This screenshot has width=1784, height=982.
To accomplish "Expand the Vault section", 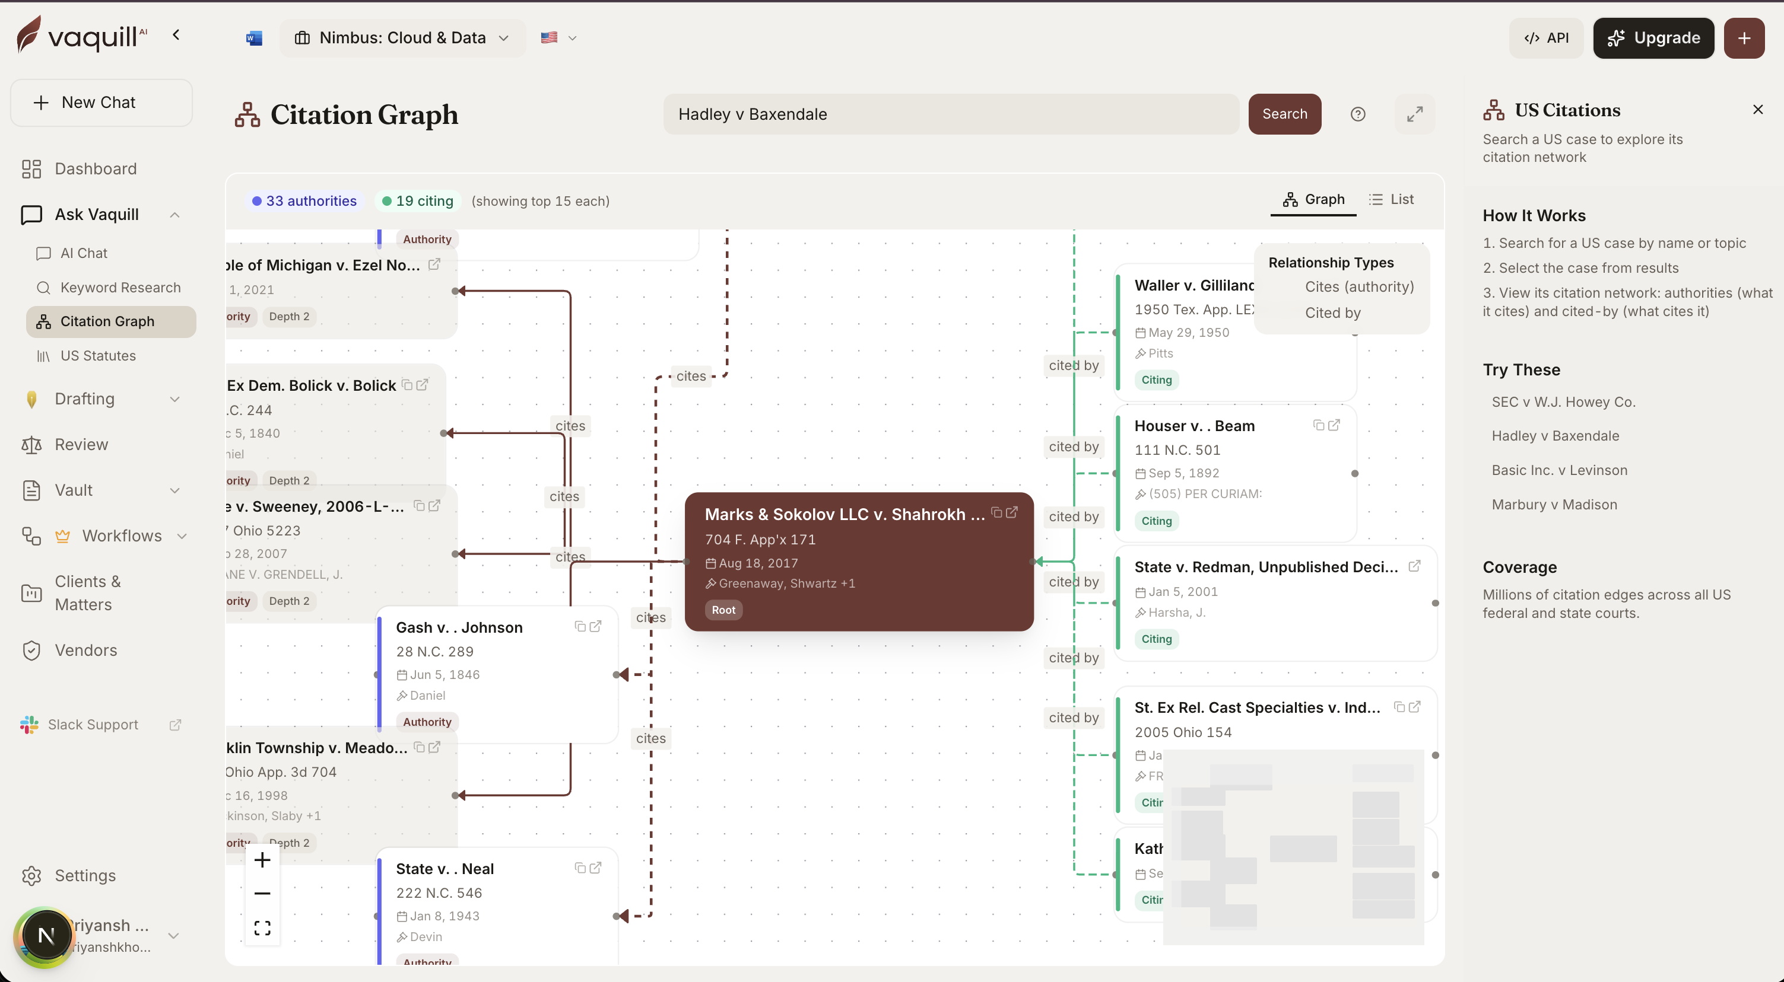I will (174, 490).
